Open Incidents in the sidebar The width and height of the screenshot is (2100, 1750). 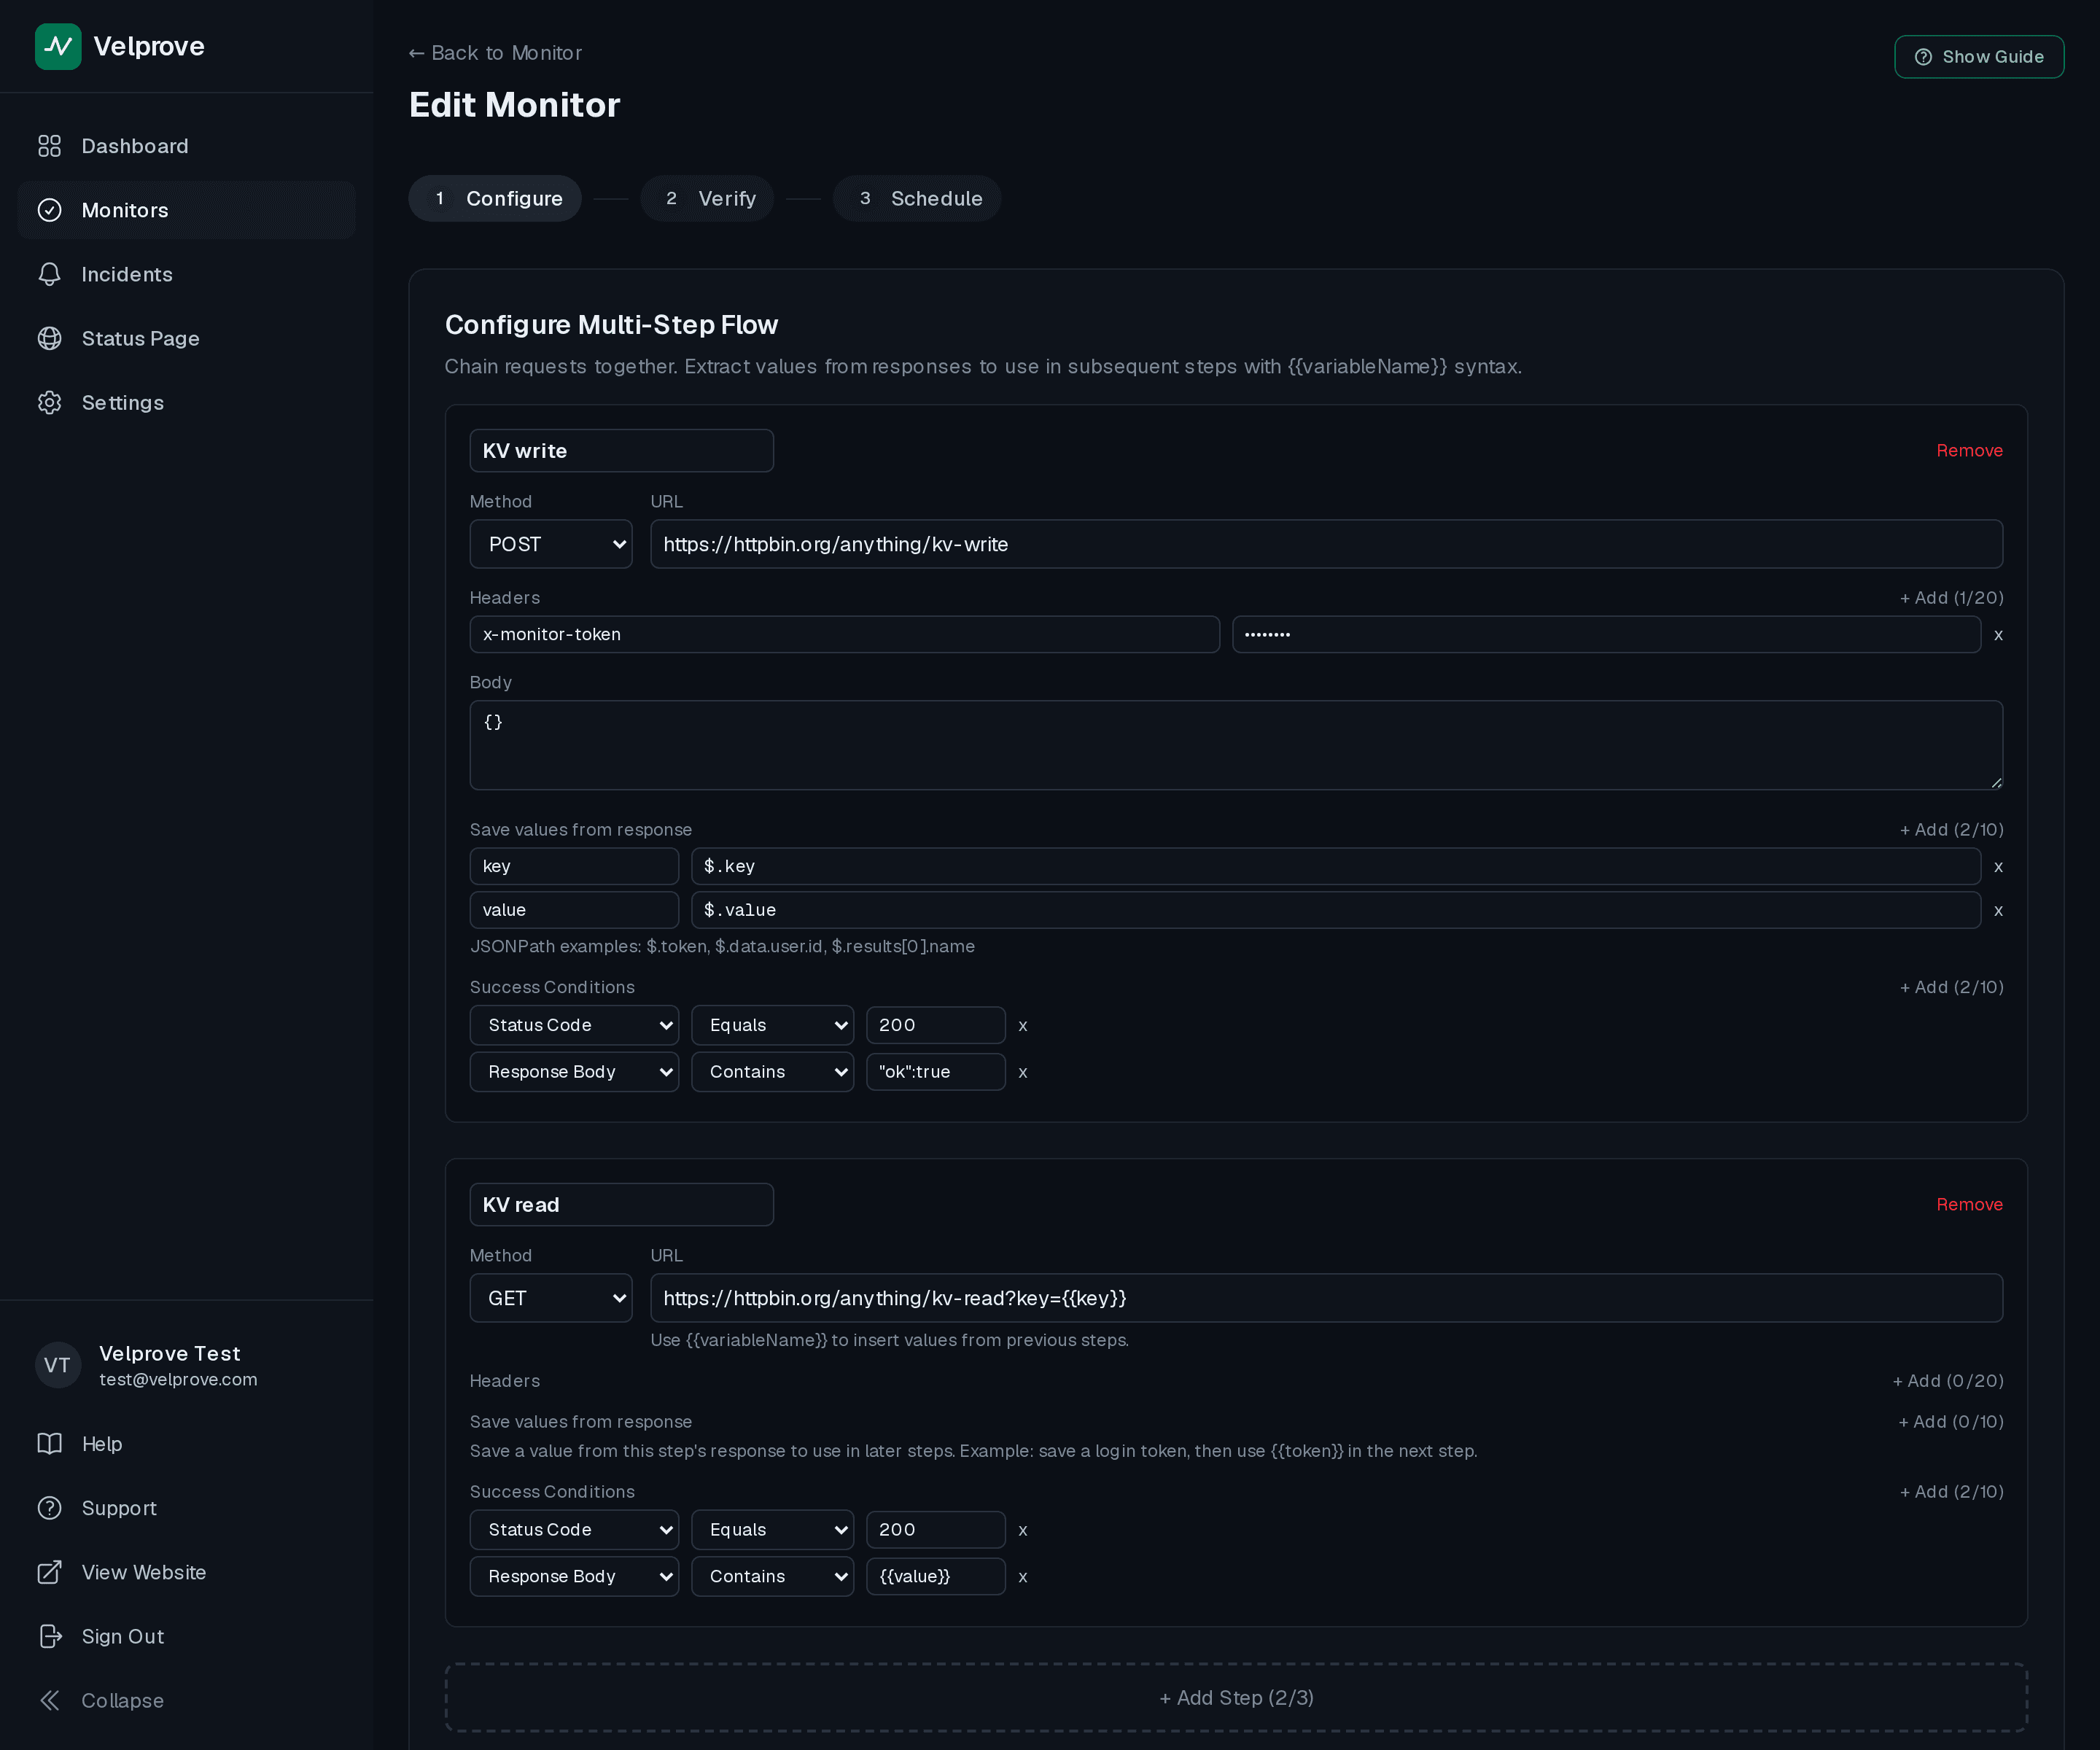point(186,274)
